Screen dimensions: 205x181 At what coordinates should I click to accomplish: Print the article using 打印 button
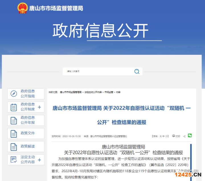(176, 136)
